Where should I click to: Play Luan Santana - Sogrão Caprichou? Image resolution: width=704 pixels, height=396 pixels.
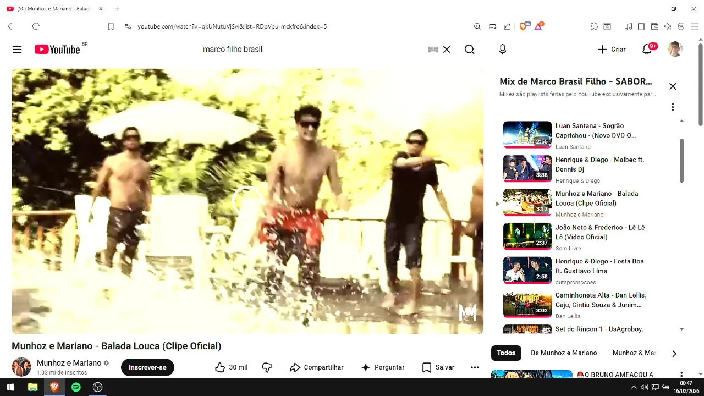coord(576,135)
